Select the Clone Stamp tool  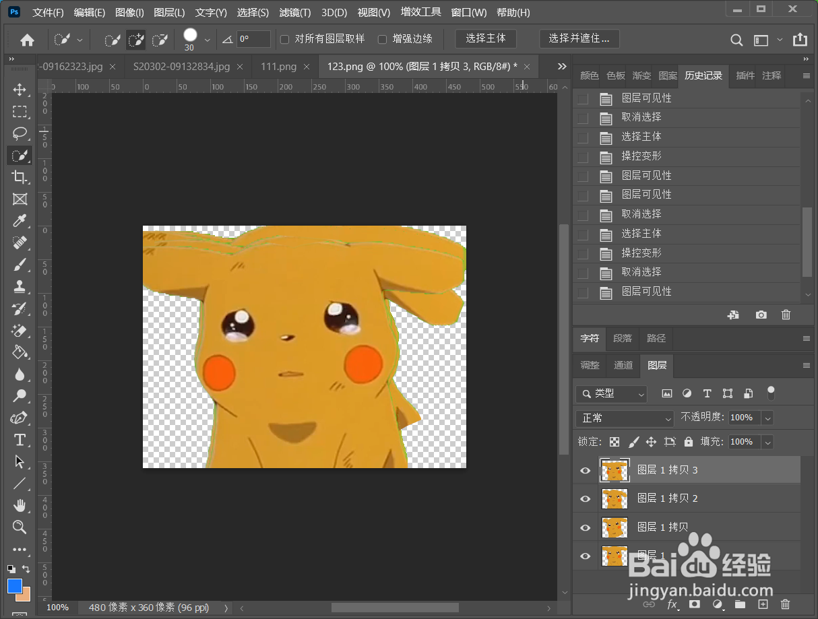[x=20, y=287]
